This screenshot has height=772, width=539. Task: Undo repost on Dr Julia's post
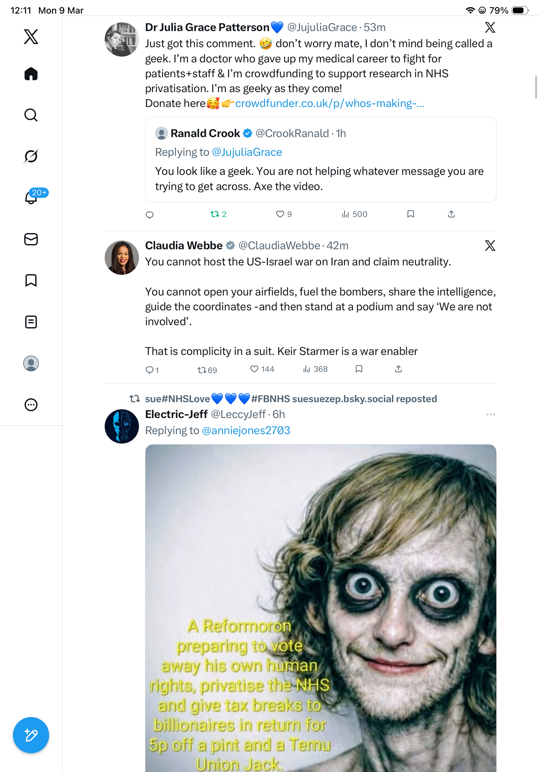218,214
